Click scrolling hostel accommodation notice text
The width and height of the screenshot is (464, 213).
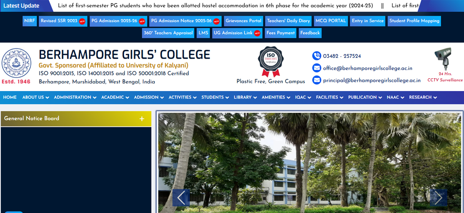tap(215, 6)
